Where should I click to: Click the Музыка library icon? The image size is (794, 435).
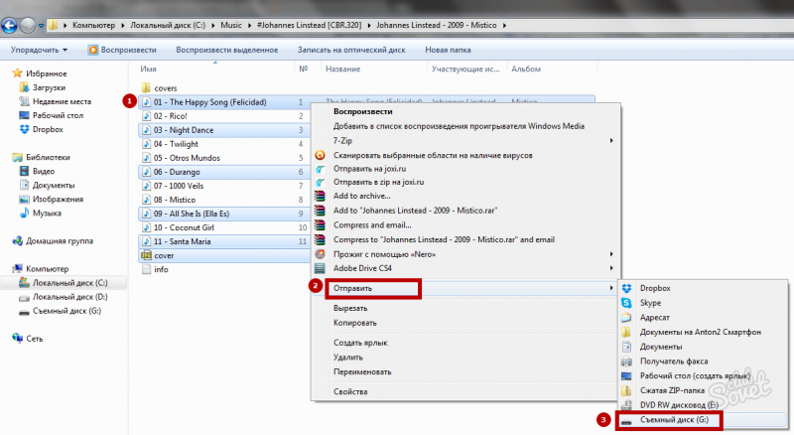24,213
